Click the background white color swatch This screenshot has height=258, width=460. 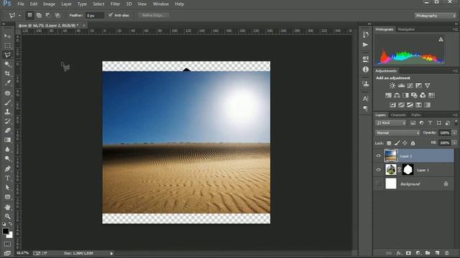click(x=10, y=234)
